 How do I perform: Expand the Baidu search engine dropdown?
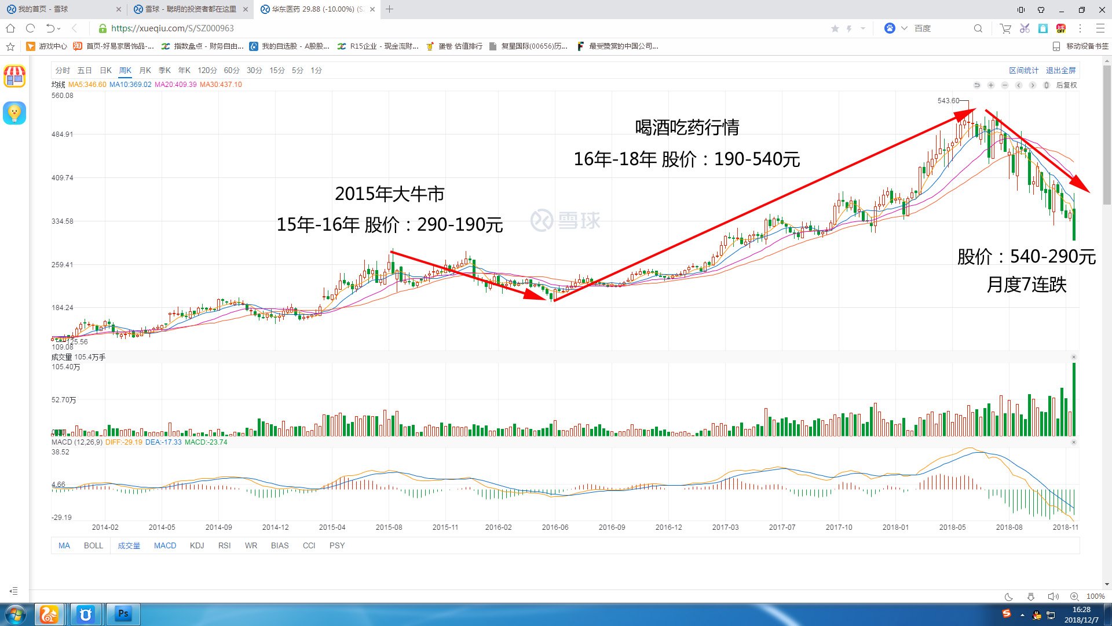[904, 28]
